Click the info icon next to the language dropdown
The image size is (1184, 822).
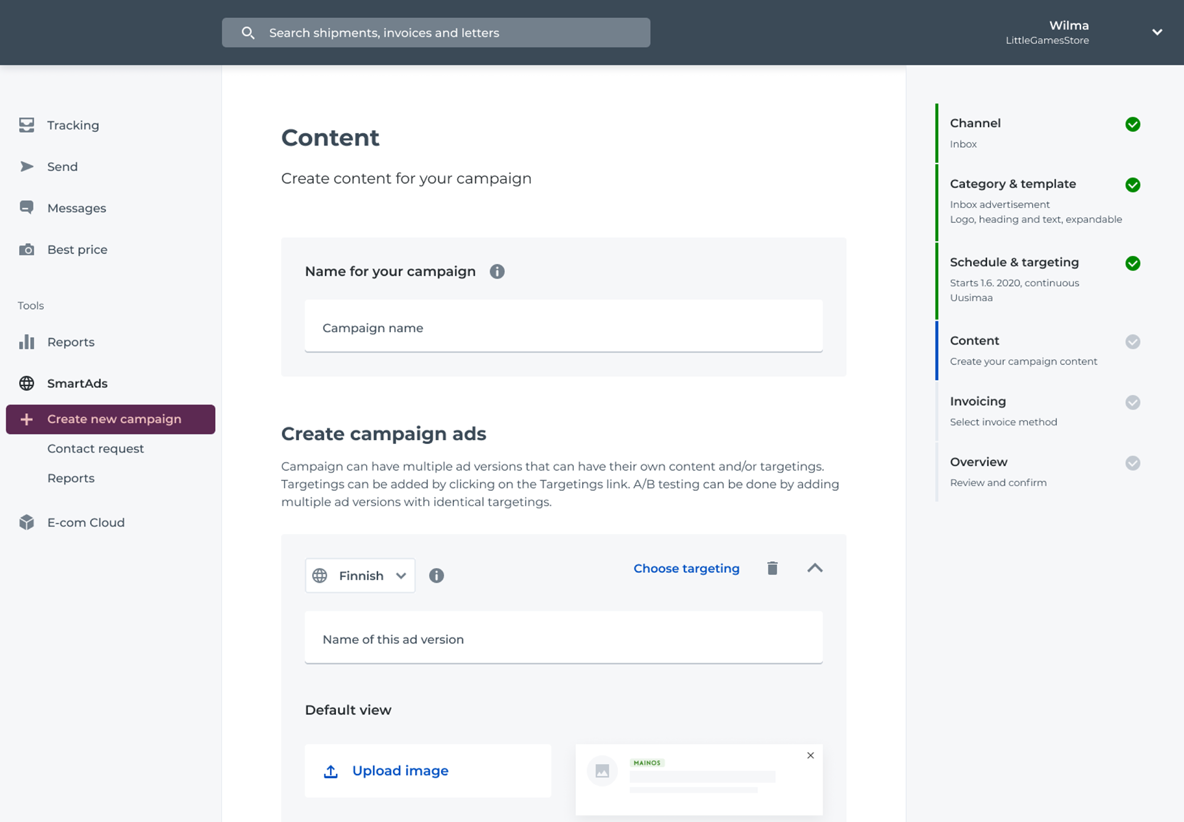(x=437, y=575)
